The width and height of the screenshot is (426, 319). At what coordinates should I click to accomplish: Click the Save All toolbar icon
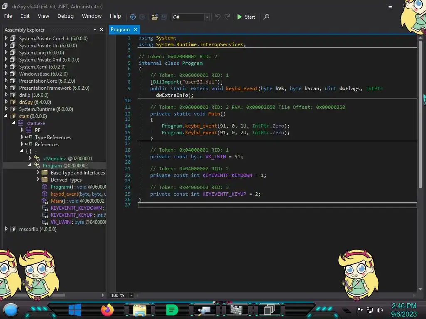[163, 17]
